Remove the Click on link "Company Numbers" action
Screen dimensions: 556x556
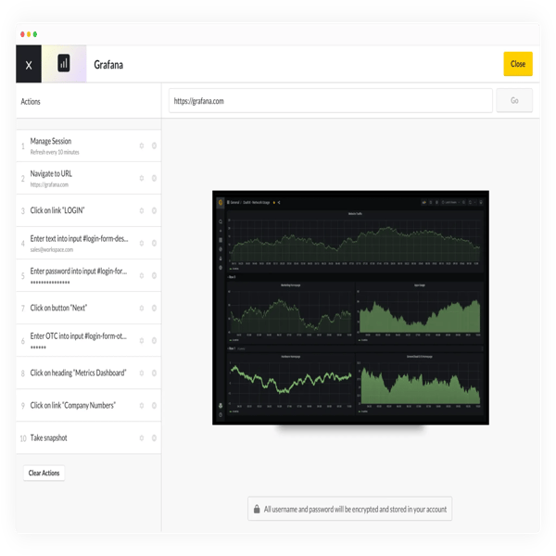click(x=154, y=405)
